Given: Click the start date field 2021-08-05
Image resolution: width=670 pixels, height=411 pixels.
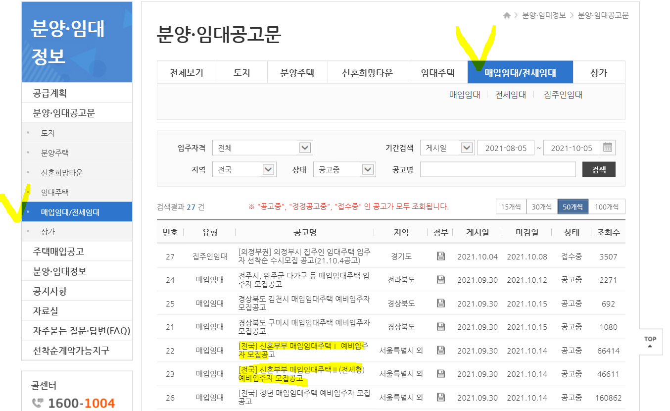Looking at the screenshot, I should point(506,148).
